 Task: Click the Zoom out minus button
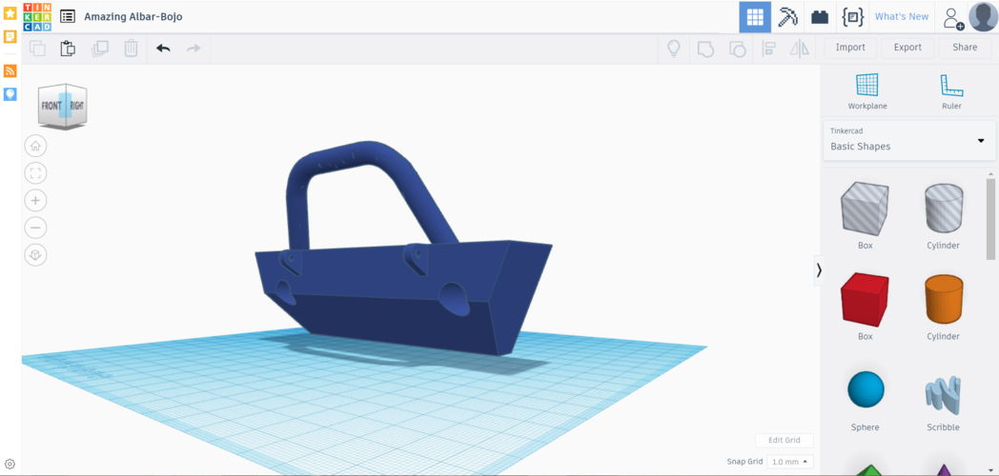coord(35,228)
